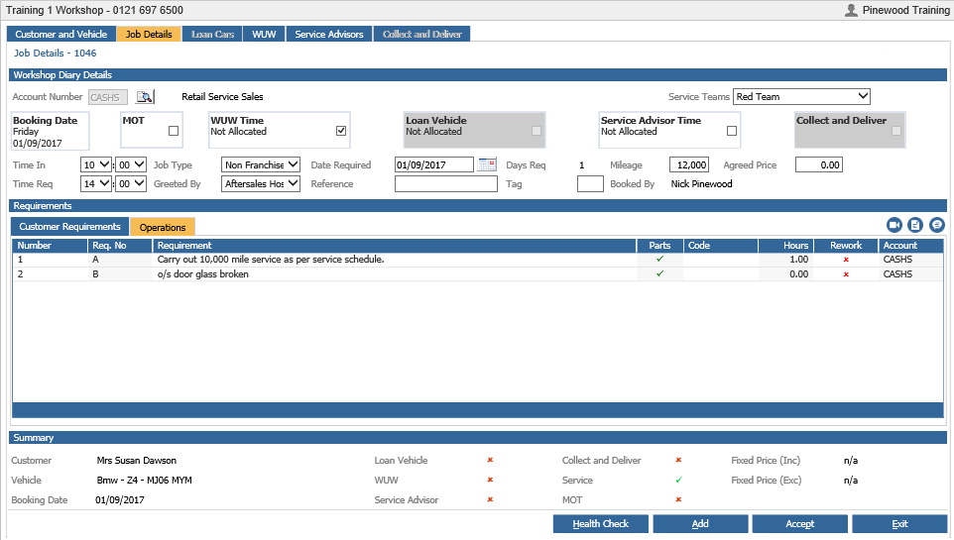954x540 pixels.
Task: Switch to Service Advisors tab
Action: 329,34
